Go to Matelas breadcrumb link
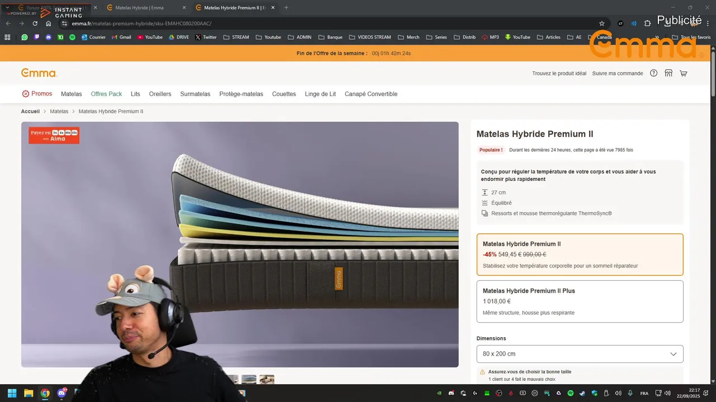This screenshot has height=402, width=716. point(59,111)
